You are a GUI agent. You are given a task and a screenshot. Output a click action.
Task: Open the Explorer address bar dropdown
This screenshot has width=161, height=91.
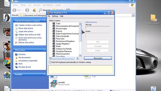133,15
